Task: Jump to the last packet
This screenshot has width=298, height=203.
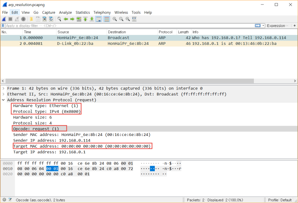Action: pyautogui.click(x=92, y=19)
